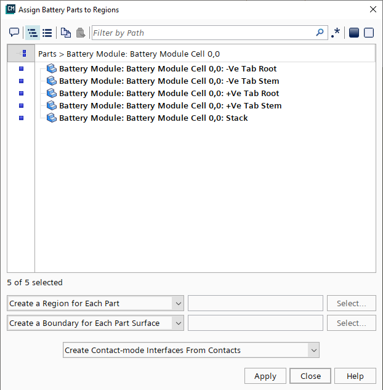
Task: Toggle selection marker for -Ve Tab Root
Action: [x=21, y=68]
